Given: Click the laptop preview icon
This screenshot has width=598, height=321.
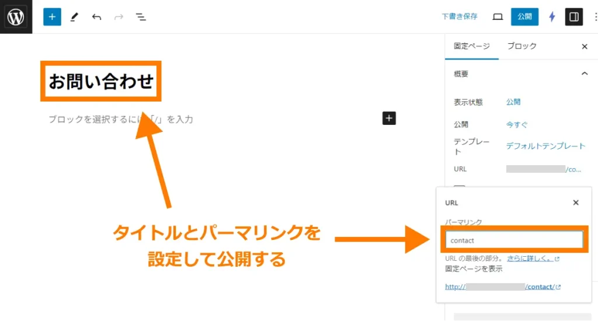Looking at the screenshot, I should pyautogui.click(x=498, y=17).
